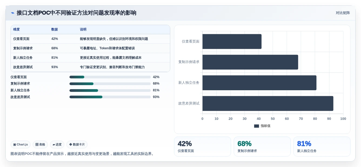
Task: Click the 对比矩阵 label
Action: (x=343, y=13)
